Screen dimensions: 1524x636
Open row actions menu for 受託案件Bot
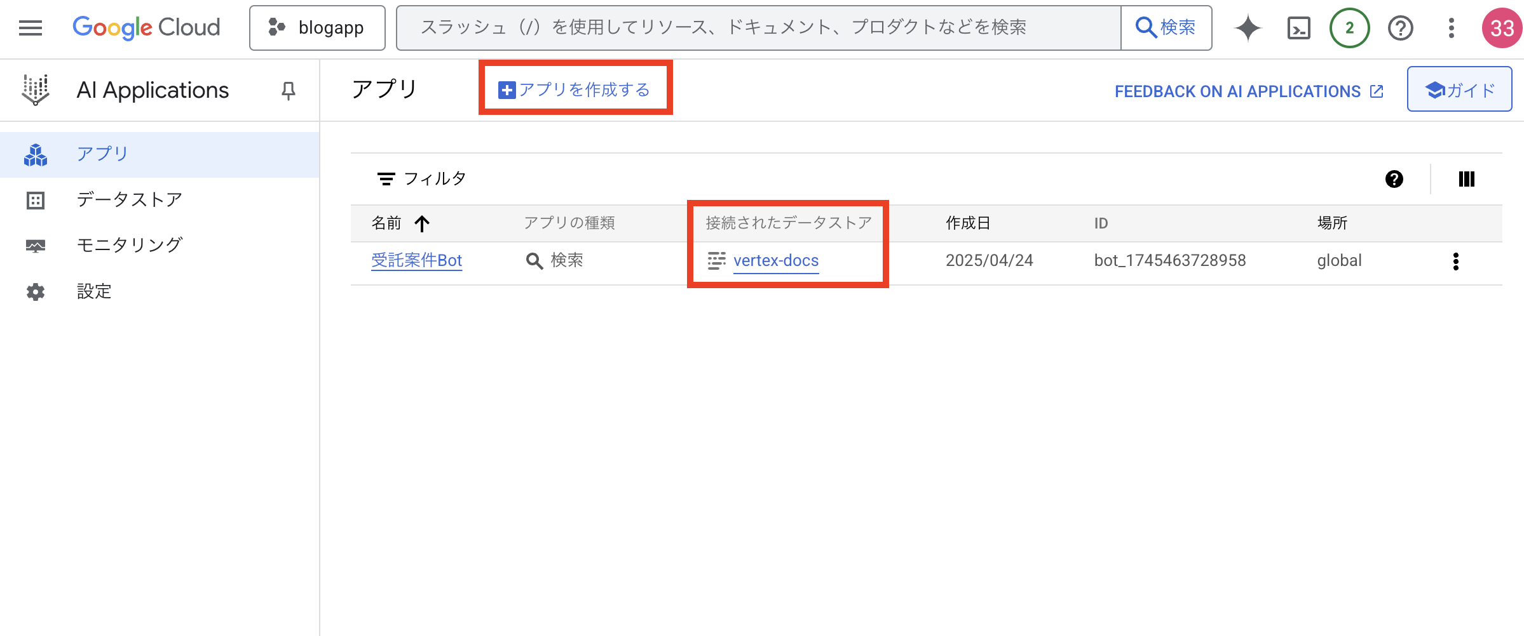(x=1457, y=261)
